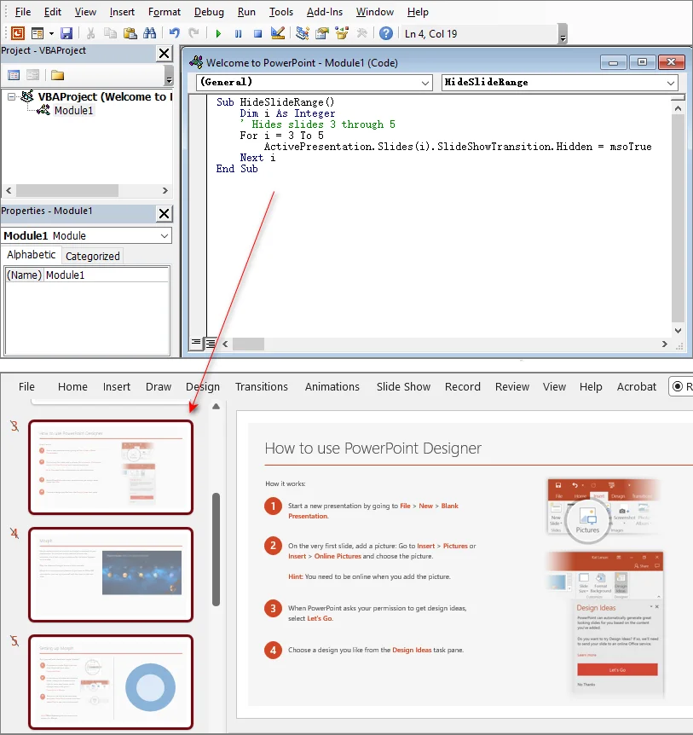The width and height of the screenshot is (693, 735).
Task: Click the Break pause icon
Action: 238,34
